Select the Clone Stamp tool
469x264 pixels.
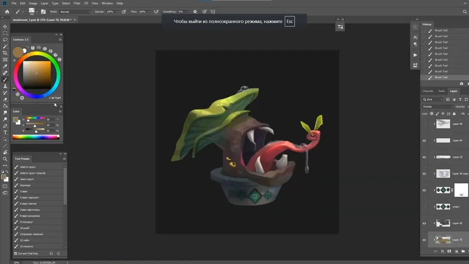[5, 86]
